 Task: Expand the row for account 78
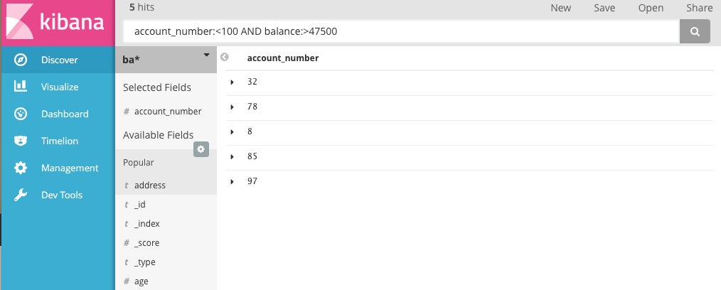pyautogui.click(x=233, y=107)
